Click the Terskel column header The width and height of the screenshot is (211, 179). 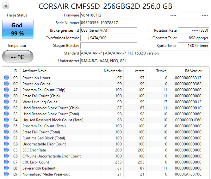pyautogui.click(x=158, y=71)
